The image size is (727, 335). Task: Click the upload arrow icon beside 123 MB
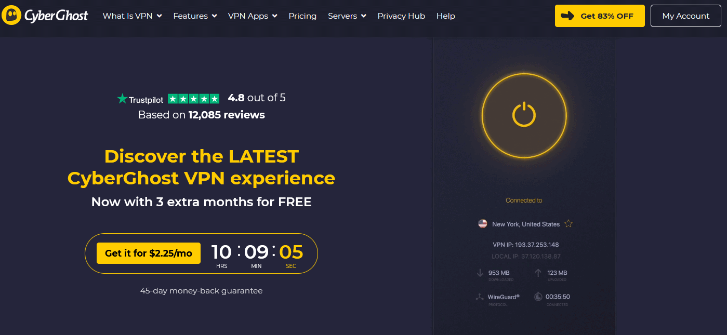(538, 273)
